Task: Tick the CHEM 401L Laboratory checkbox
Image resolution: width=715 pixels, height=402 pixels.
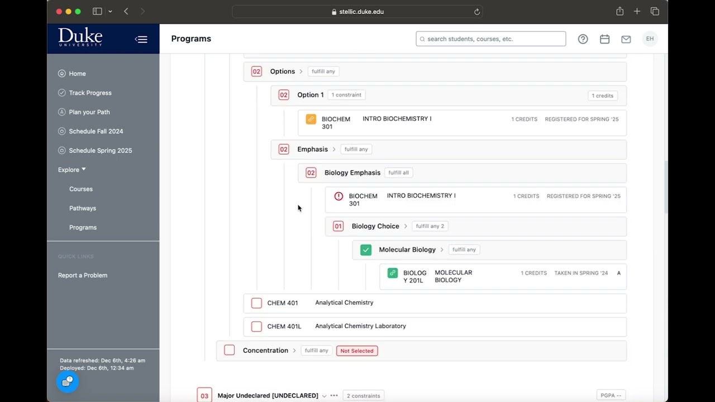Action: [x=256, y=327]
